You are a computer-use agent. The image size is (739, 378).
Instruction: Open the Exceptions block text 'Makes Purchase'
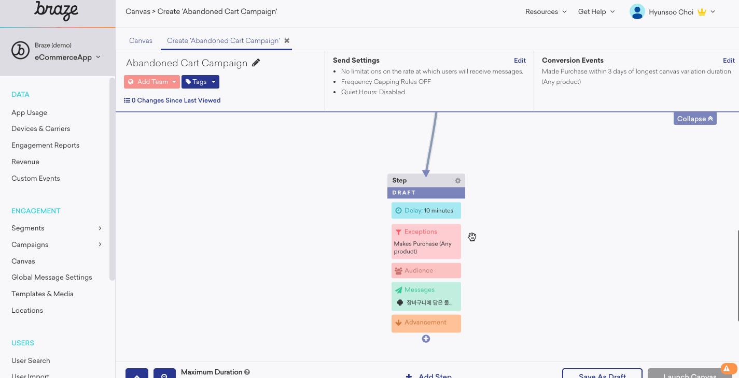pyautogui.click(x=423, y=248)
